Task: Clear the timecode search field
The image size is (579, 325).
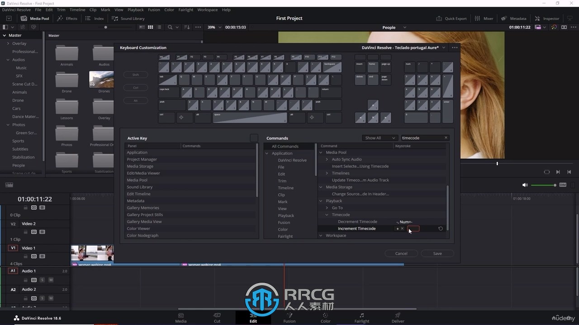Action: click(446, 138)
